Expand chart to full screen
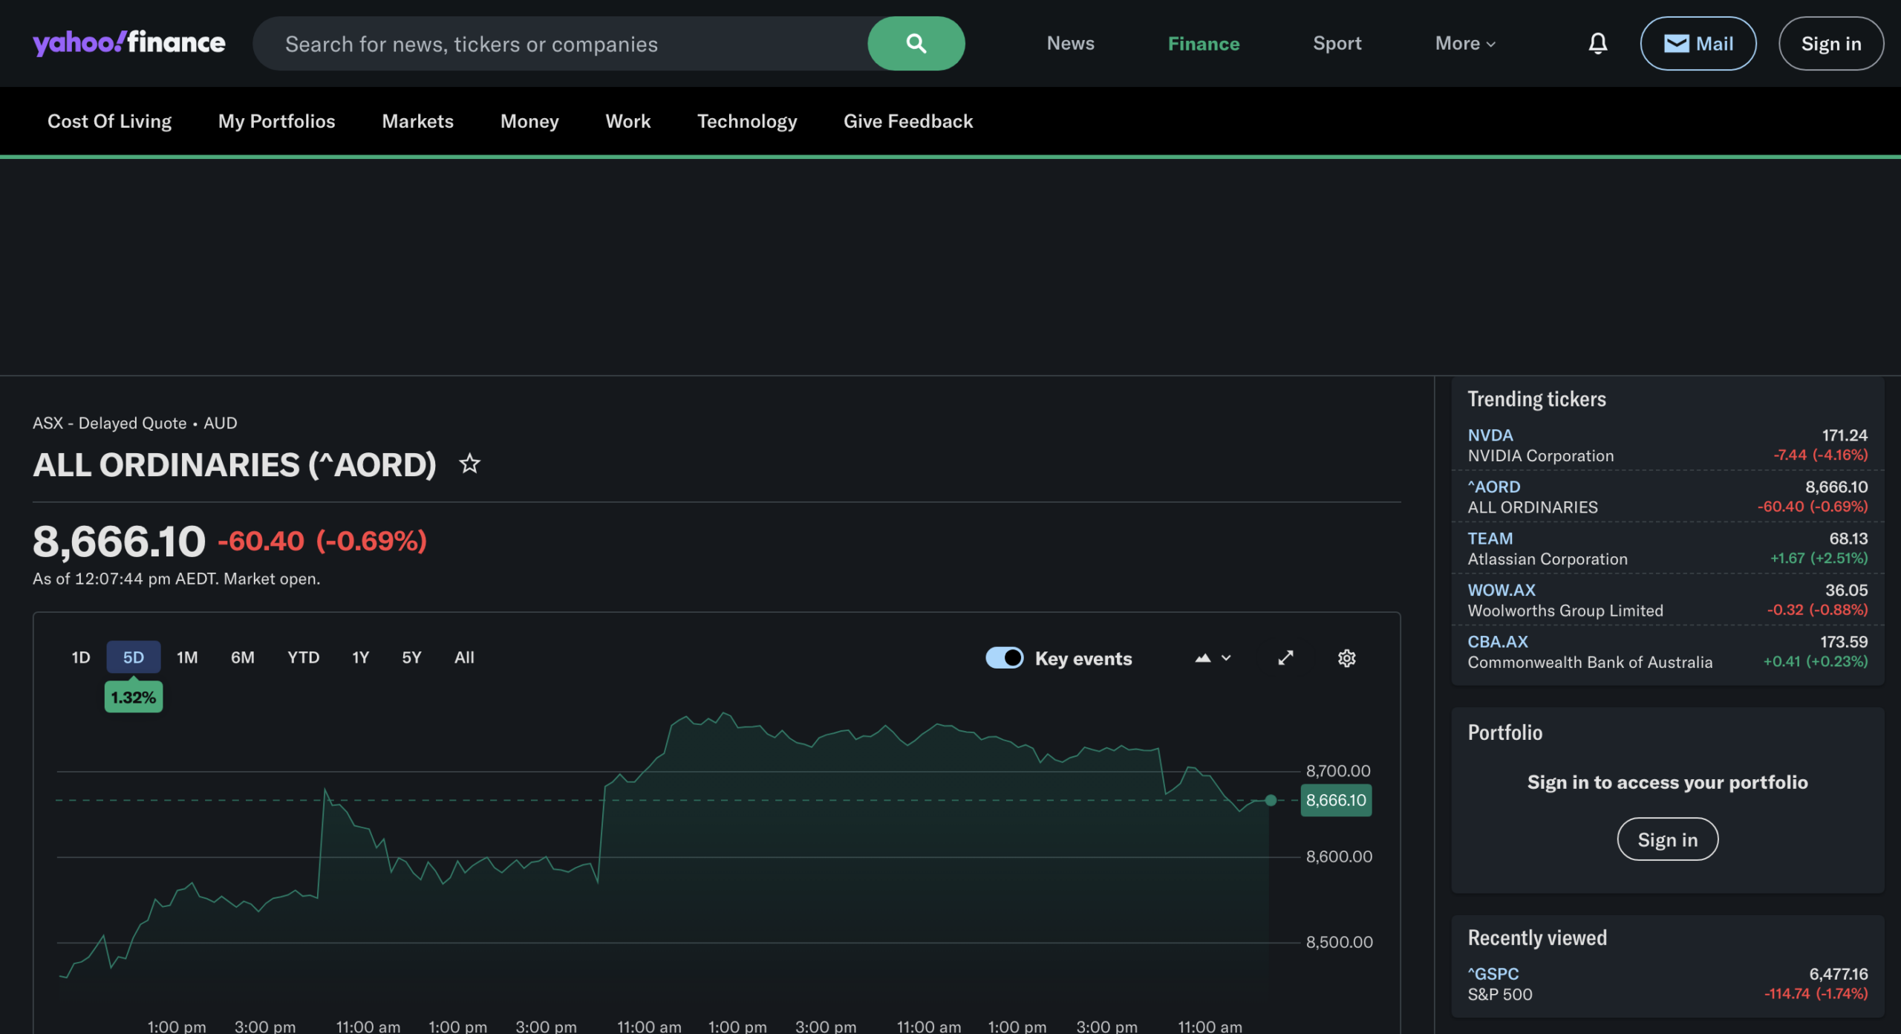Image resolution: width=1901 pixels, height=1034 pixels. (1285, 658)
